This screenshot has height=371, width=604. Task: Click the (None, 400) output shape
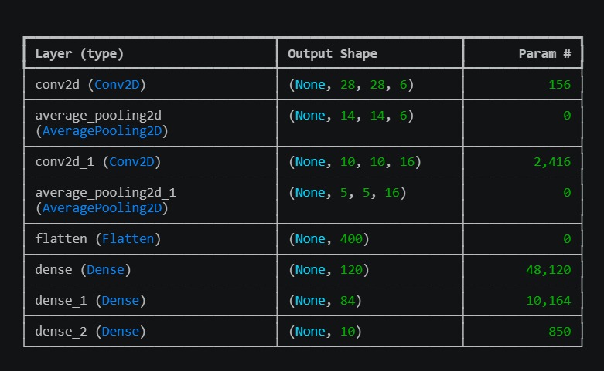coord(329,239)
